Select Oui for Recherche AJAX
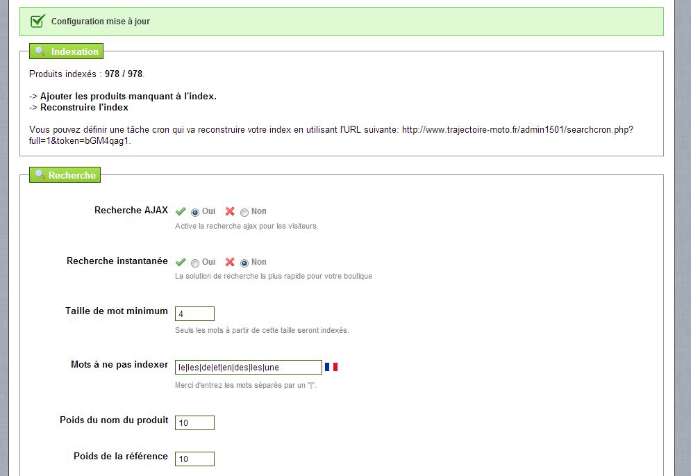The height and width of the screenshot is (476, 691). [x=194, y=212]
